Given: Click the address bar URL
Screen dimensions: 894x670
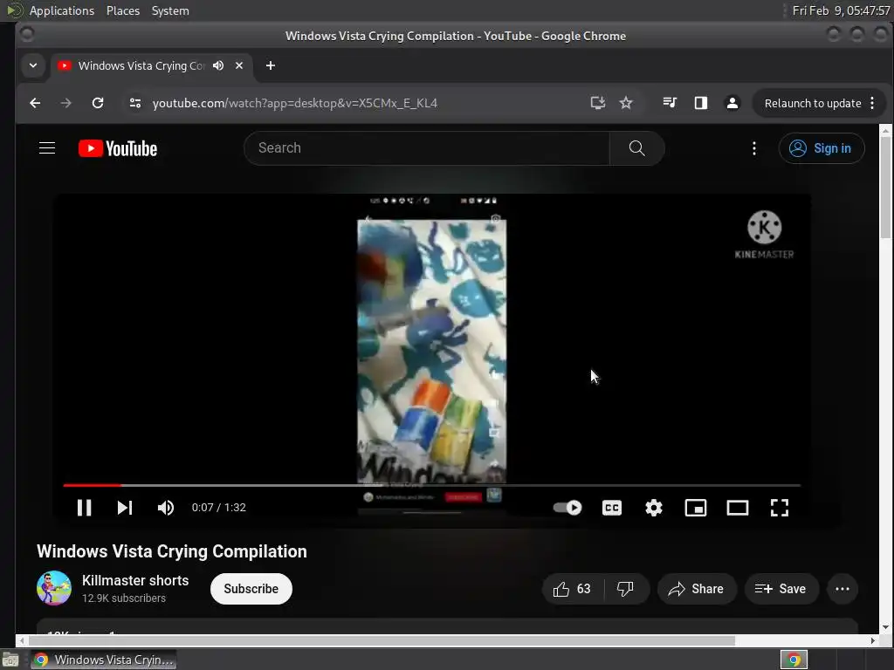Looking at the screenshot, I should (295, 103).
